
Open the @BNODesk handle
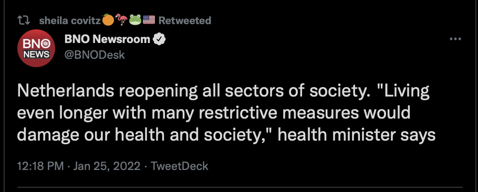pyautogui.click(x=95, y=55)
